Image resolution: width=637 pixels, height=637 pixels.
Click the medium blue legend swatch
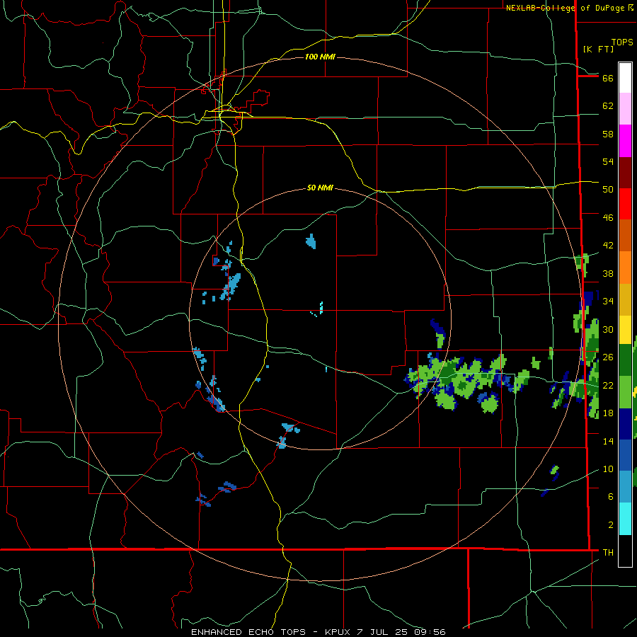click(625, 456)
